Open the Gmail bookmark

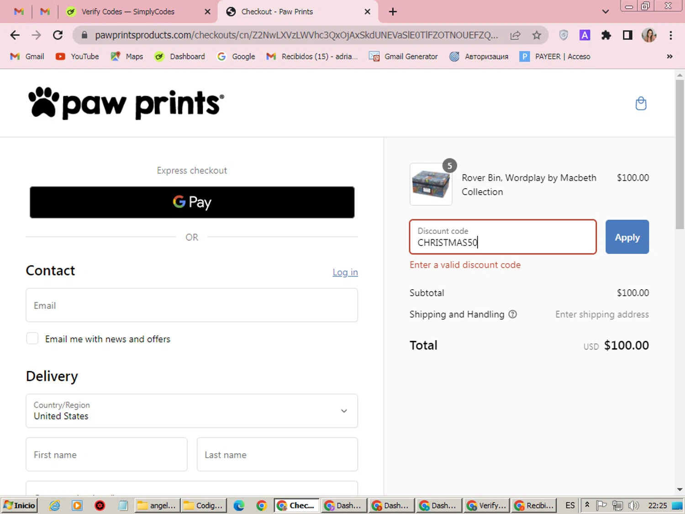[27, 56]
